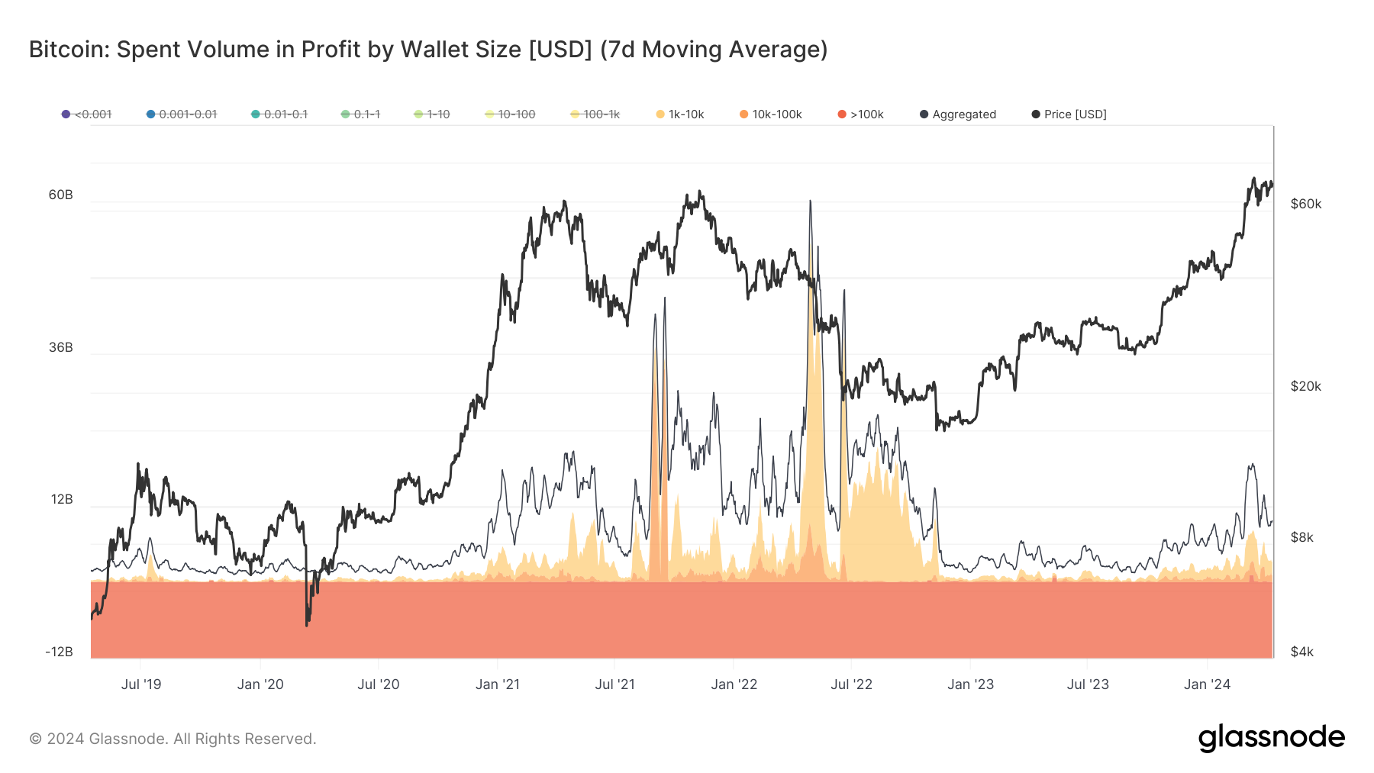
Task: Hide the 1k-10k wallet series
Action: click(x=680, y=114)
